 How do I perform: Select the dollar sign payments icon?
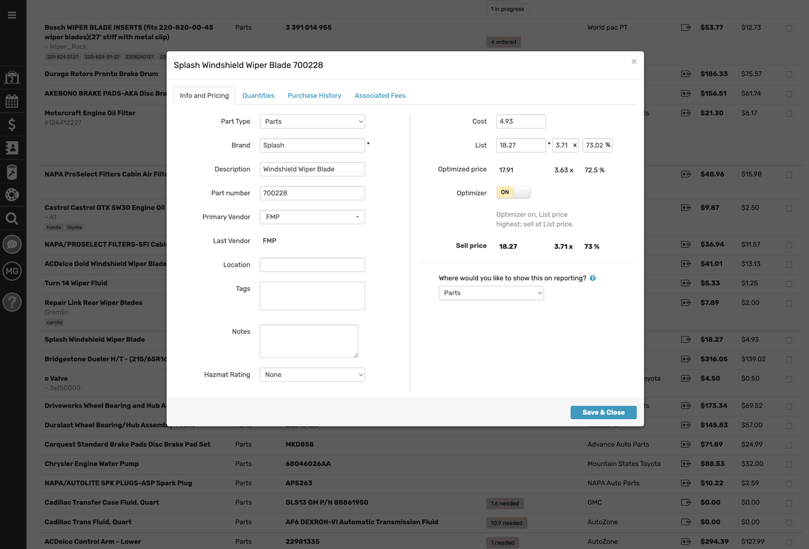(12, 124)
